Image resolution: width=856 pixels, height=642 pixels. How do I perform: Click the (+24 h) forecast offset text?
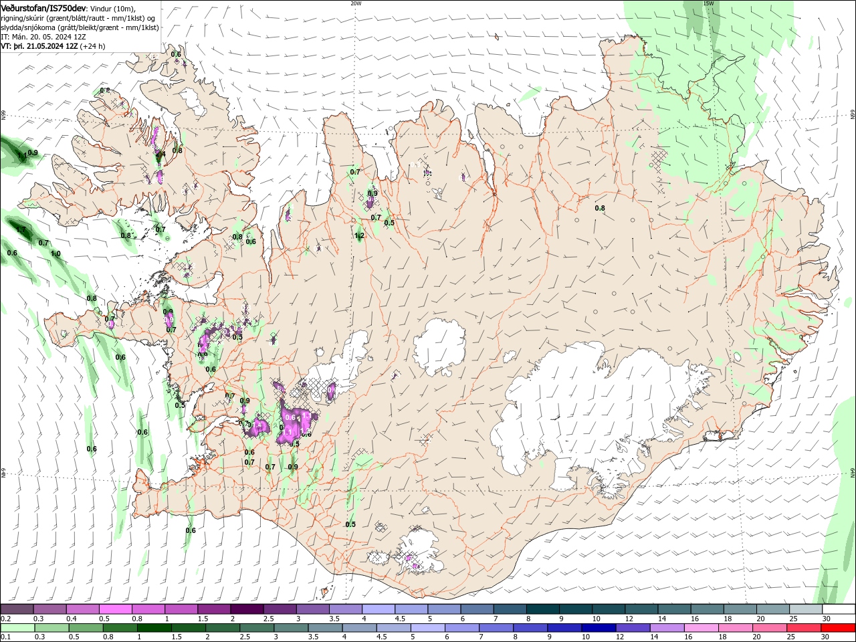pyautogui.click(x=93, y=46)
